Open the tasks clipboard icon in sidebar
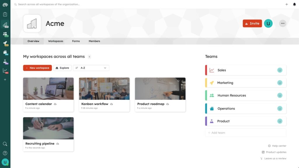 click(5, 14)
